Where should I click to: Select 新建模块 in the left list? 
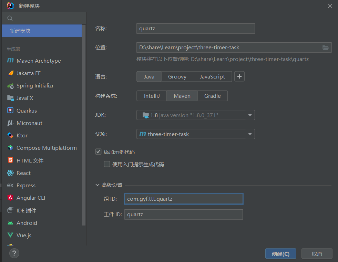(x=42, y=31)
